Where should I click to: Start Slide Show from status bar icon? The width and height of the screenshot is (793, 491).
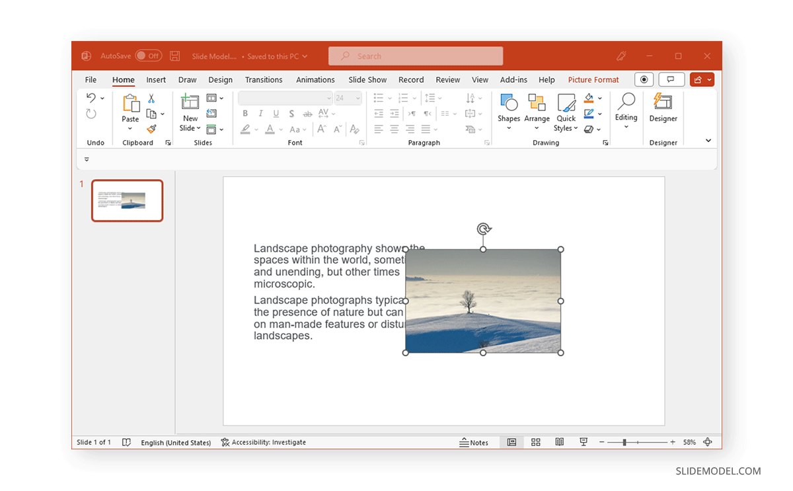pos(584,442)
